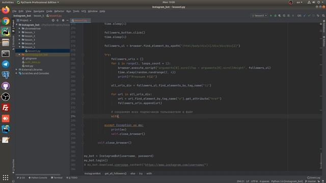Click the get_all_followers() breadcrumb below the editor
Viewport: 326px width, 183px height.
(x=116, y=173)
